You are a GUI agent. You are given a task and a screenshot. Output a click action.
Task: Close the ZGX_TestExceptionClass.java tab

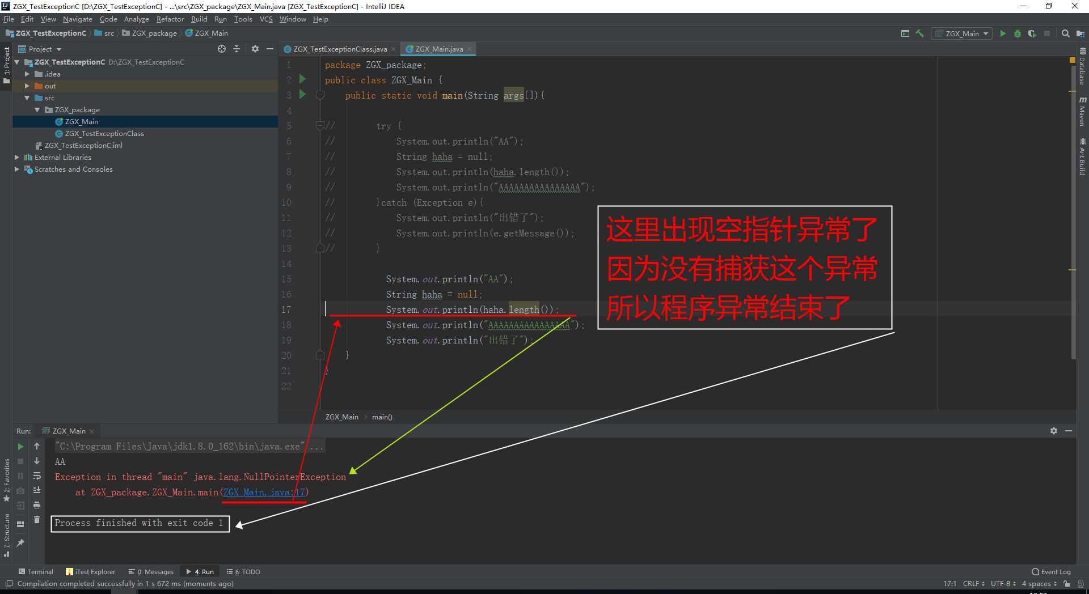click(394, 49)
